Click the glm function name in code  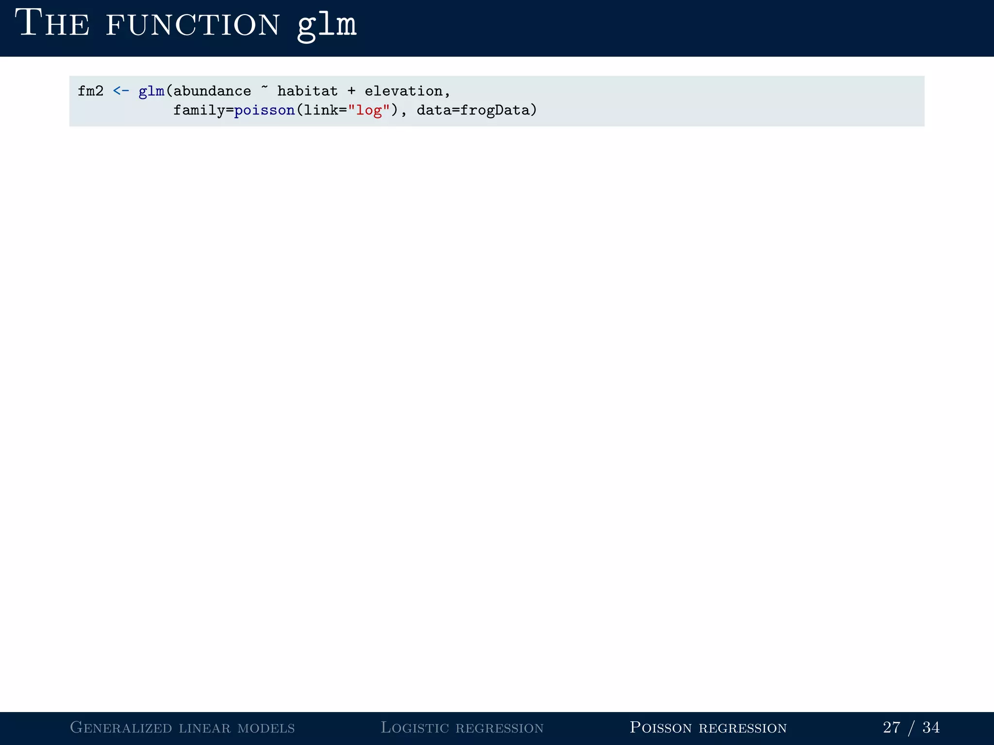click(151, 91)
